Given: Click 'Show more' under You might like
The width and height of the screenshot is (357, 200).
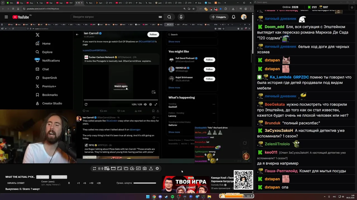Looking at the screenshot, I should (x=174, y=87).
